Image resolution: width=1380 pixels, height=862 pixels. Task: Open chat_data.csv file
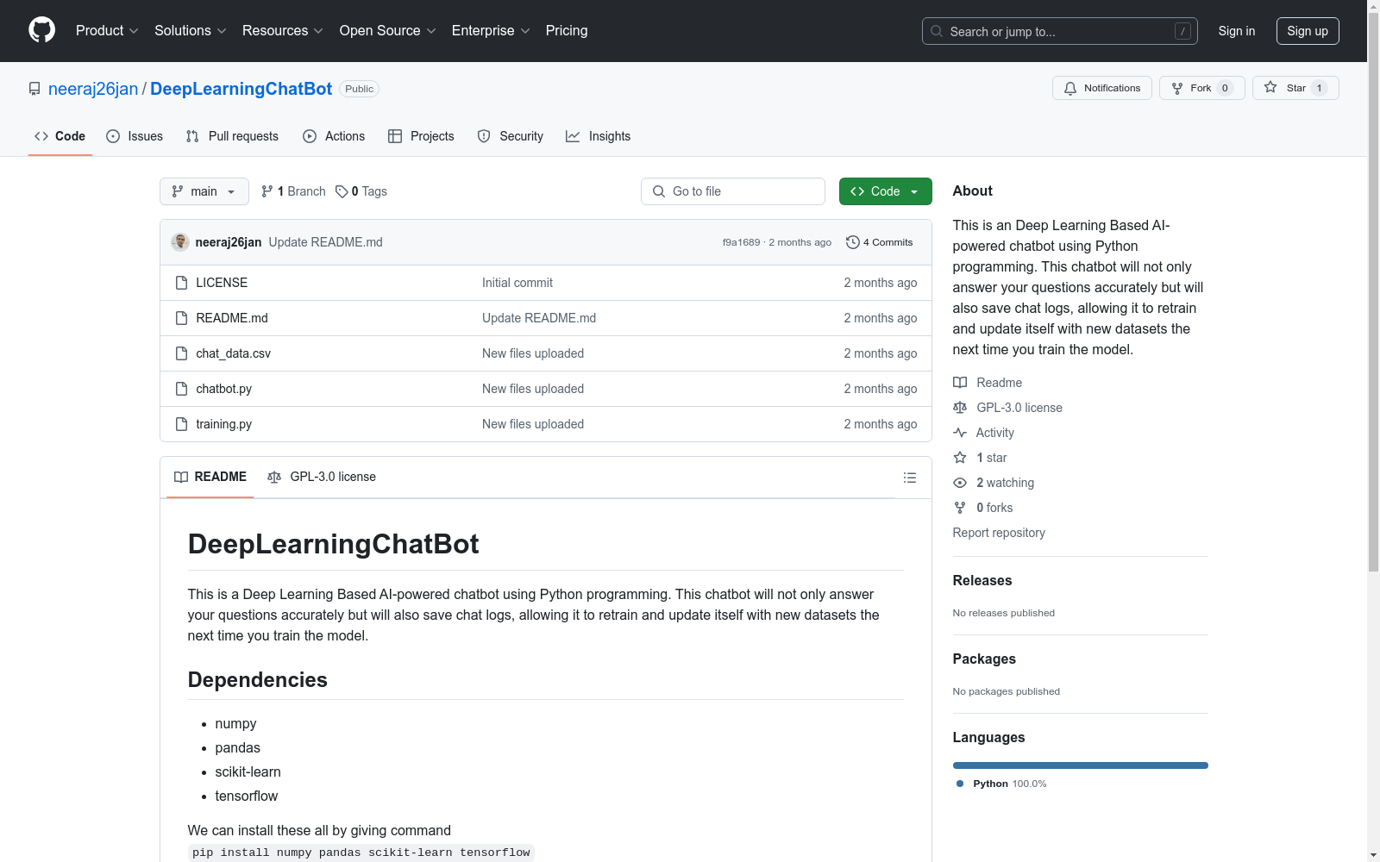(x=234, y=353)
